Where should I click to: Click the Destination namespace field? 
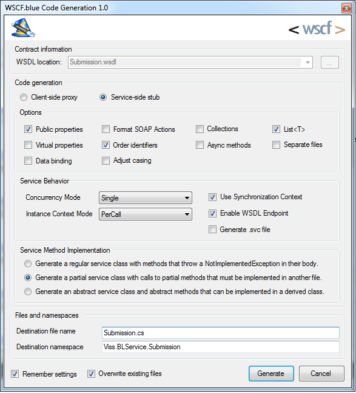[220, 347]
